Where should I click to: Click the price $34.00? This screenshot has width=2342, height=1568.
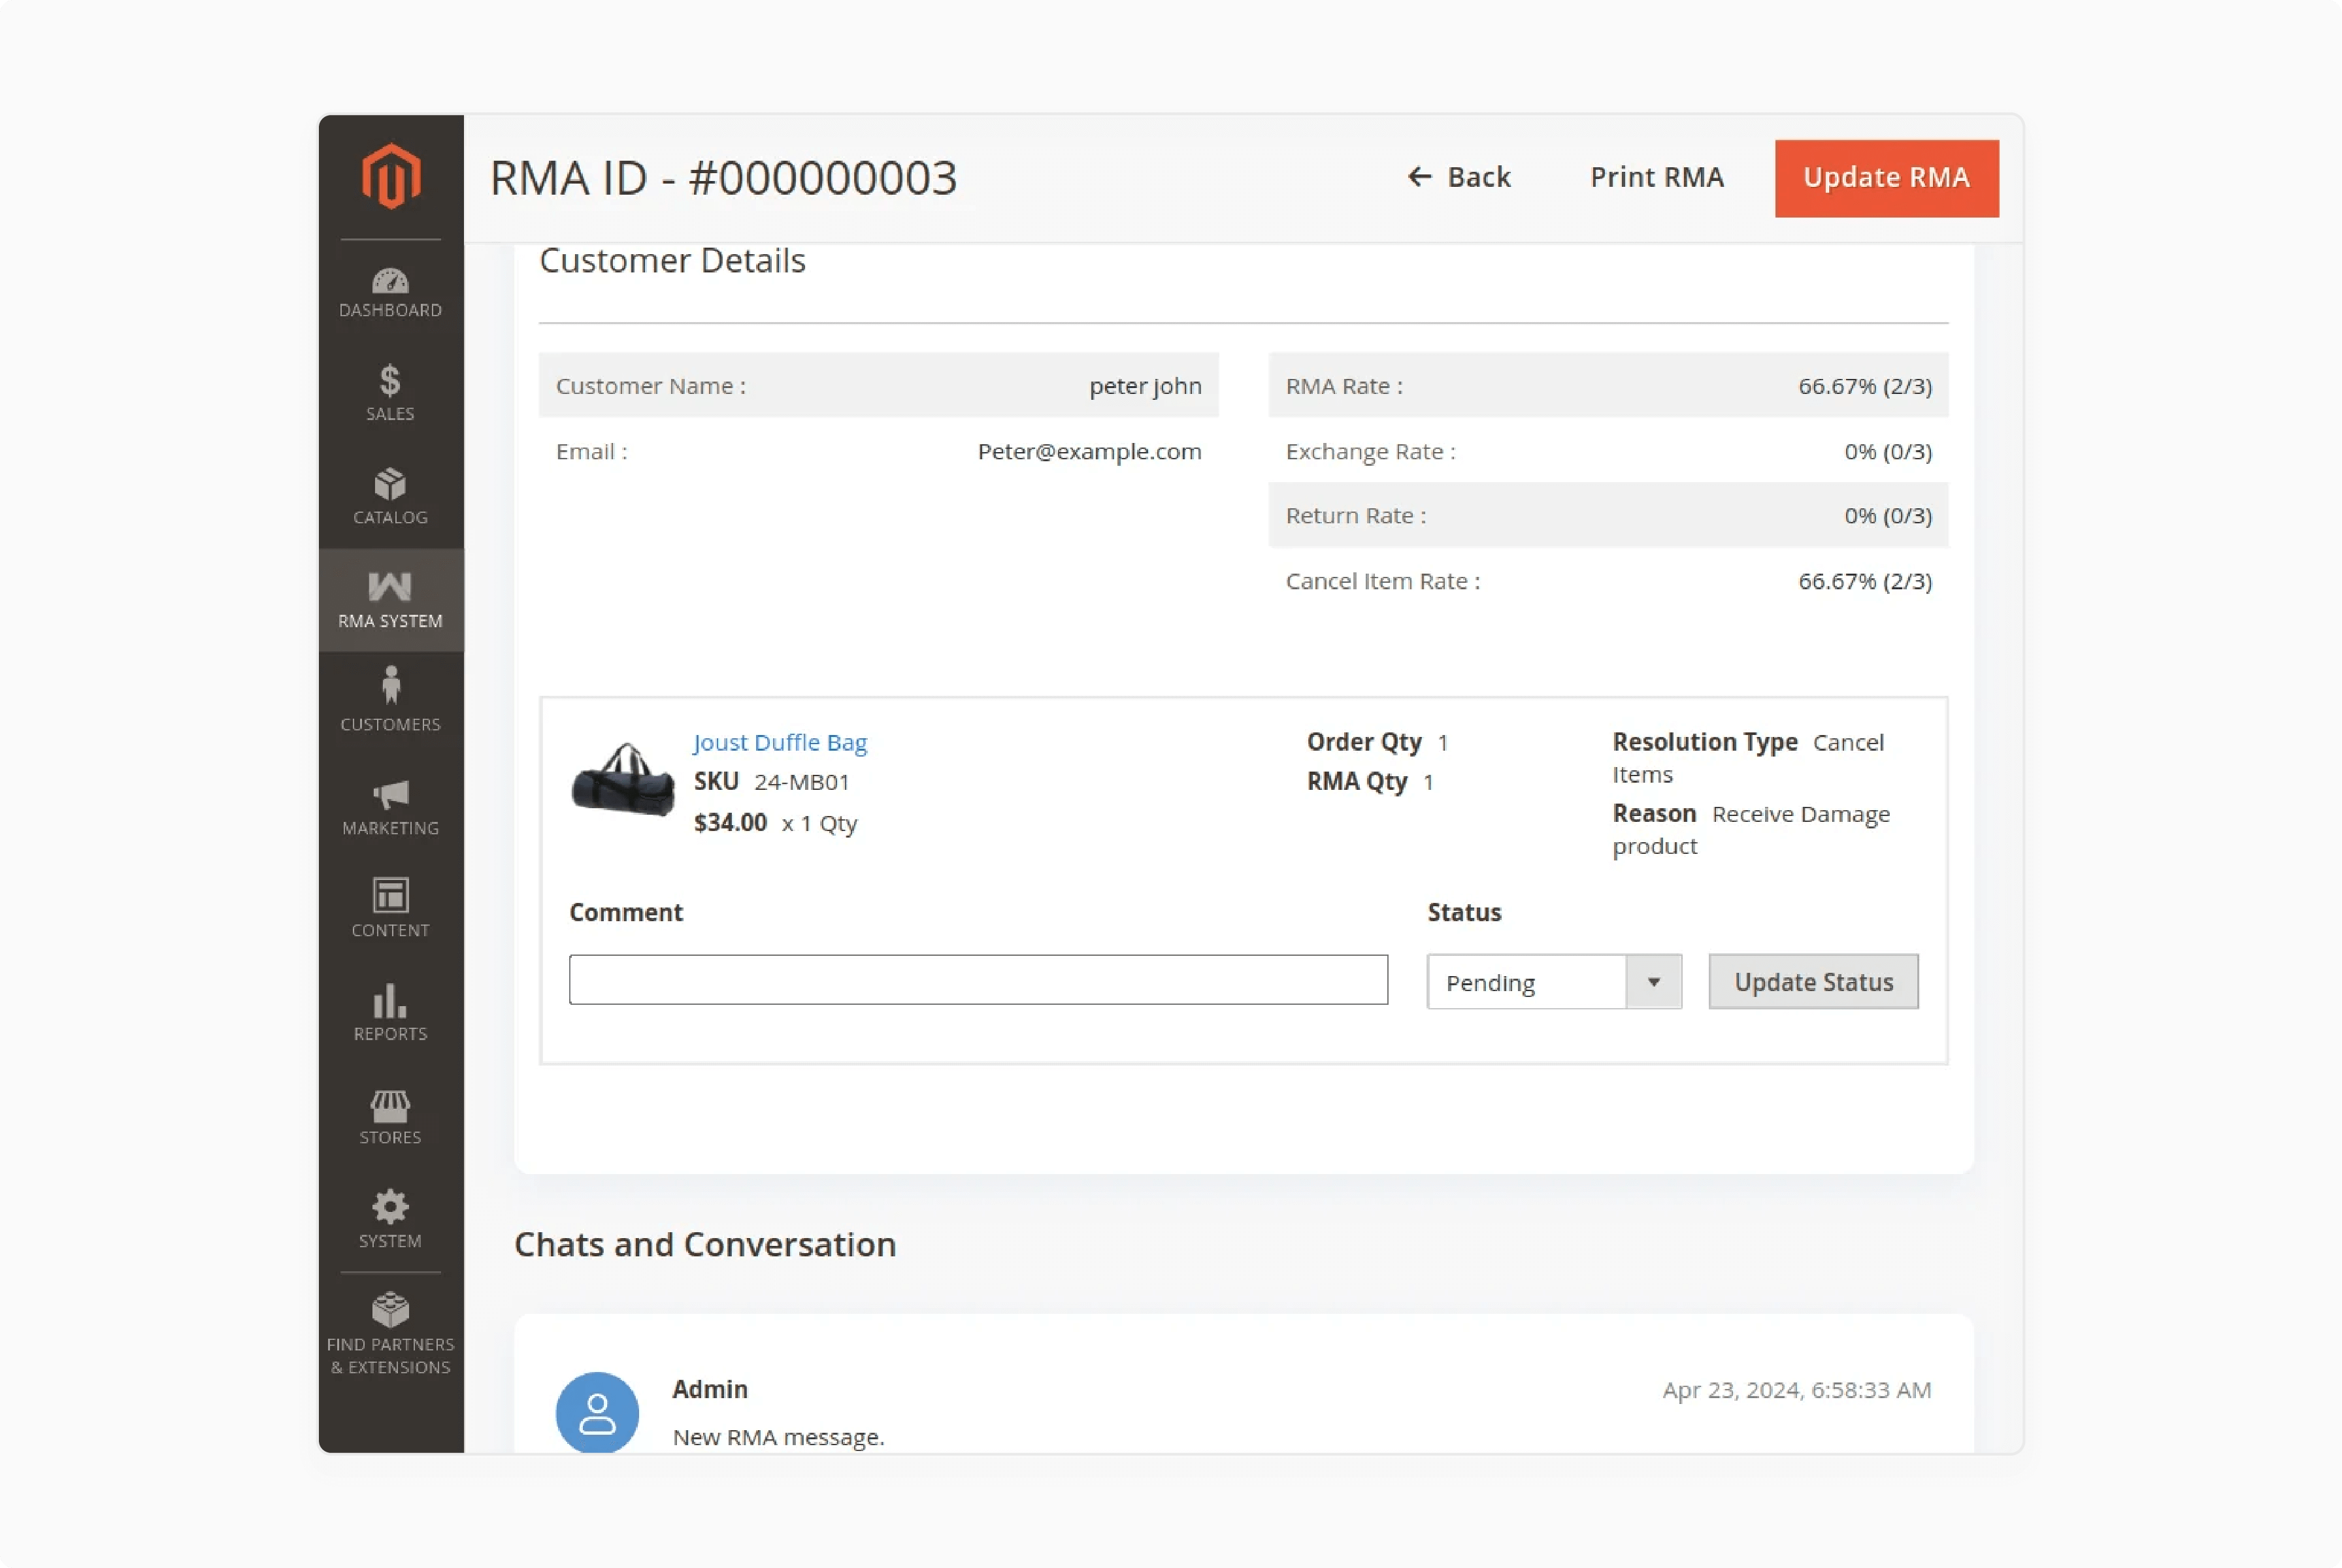tap(730, 823)
